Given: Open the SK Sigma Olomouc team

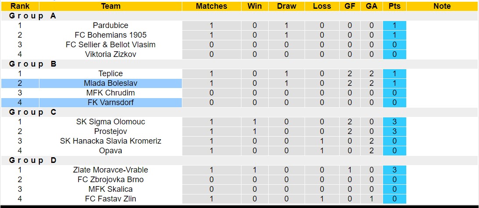Looking at the screenshot, I should (110, 122).
